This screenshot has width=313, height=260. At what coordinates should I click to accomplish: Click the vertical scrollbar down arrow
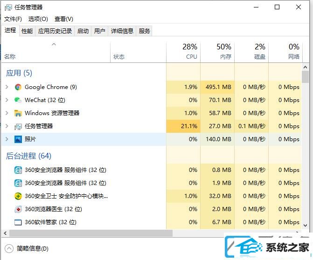305,226
